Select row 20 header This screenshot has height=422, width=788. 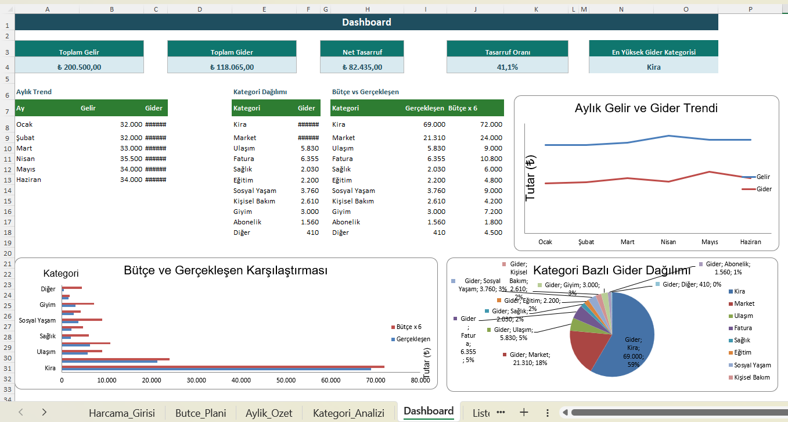[7, 253]
